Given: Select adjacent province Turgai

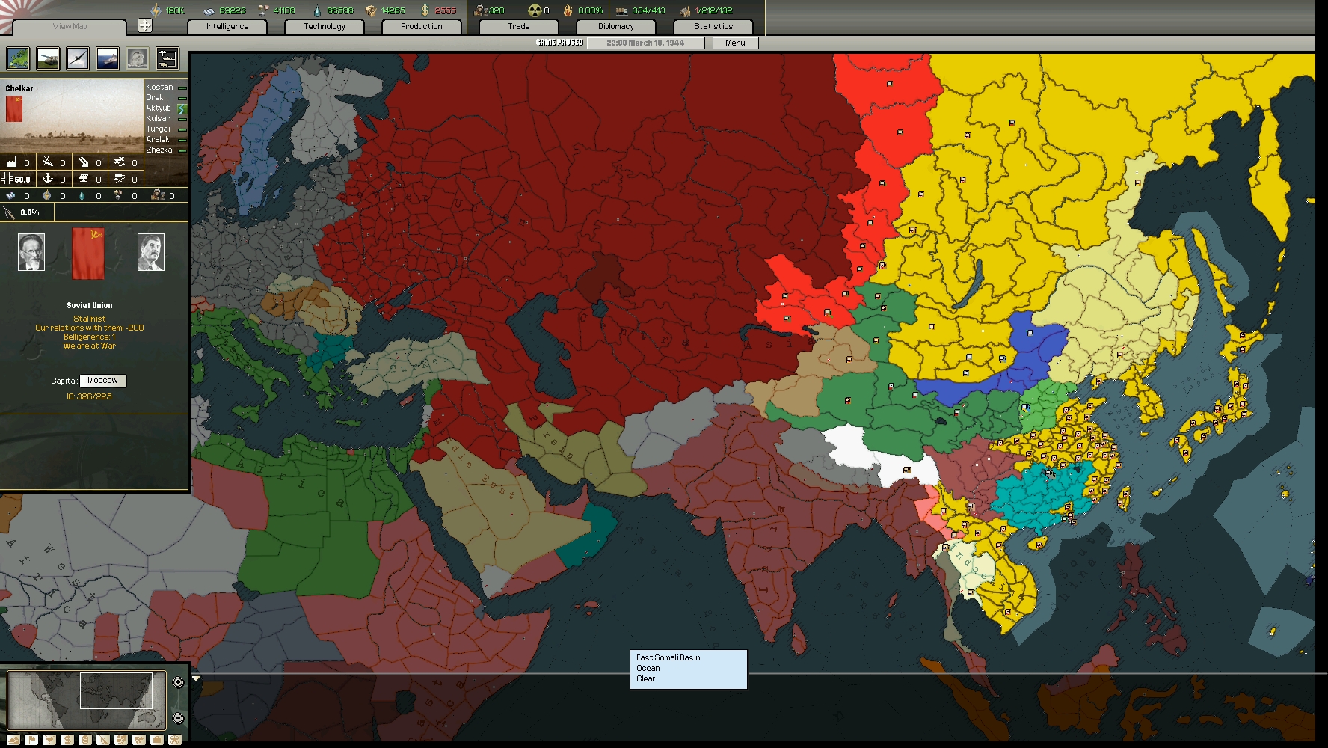Looking at the screenshot, I should 158,129.
